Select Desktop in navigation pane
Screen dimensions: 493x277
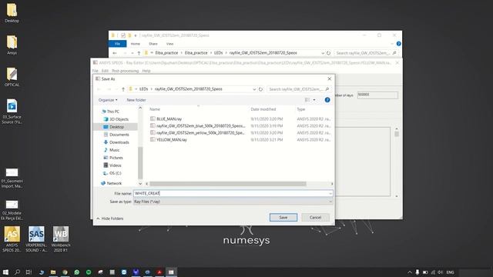tap(116, 127)
